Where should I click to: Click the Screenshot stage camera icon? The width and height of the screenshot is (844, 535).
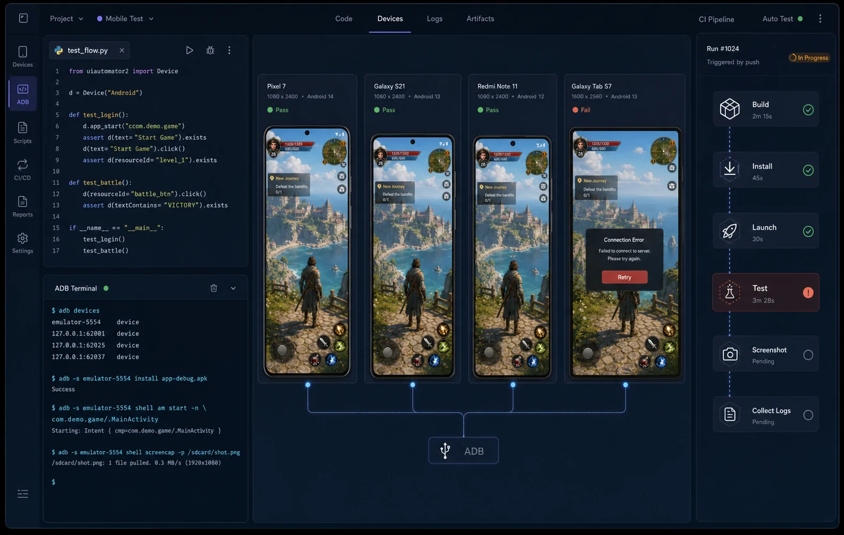click(x=729, y=354)
